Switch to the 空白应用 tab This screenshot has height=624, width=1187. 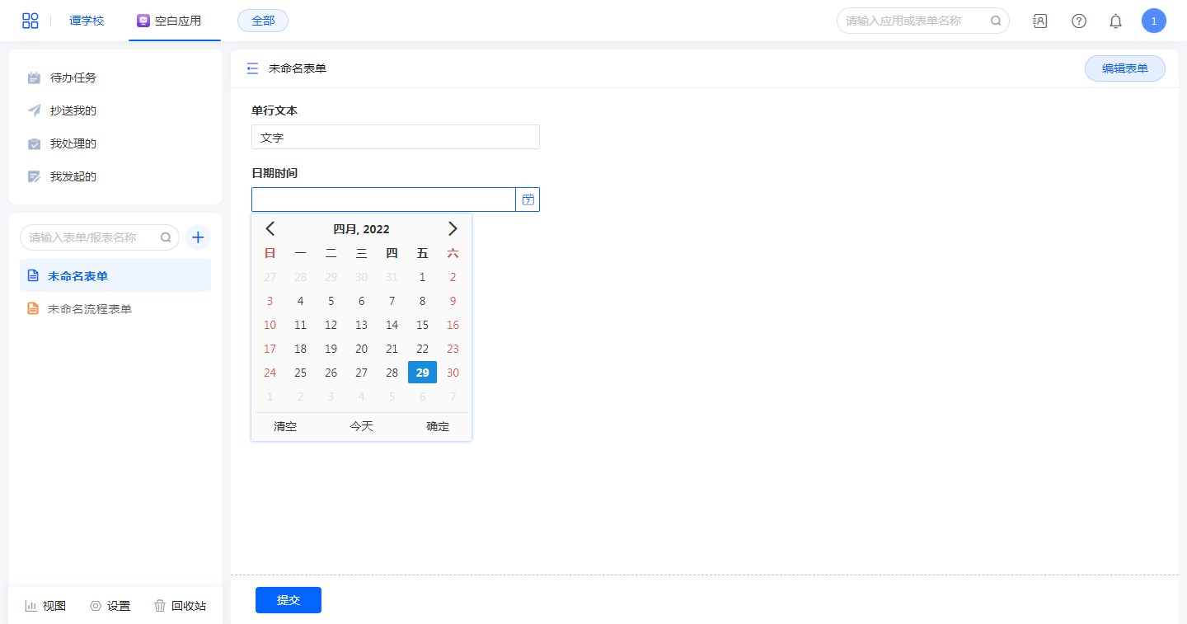170,21
